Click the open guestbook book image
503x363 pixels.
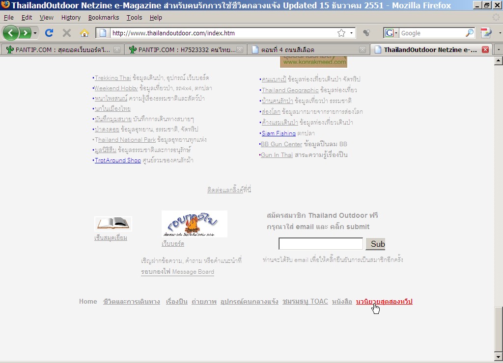(113, 223)
